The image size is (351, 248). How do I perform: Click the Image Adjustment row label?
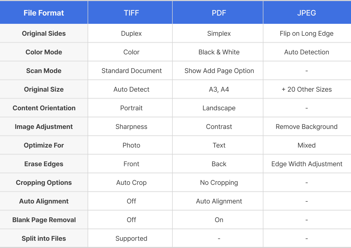click(44, 127)
